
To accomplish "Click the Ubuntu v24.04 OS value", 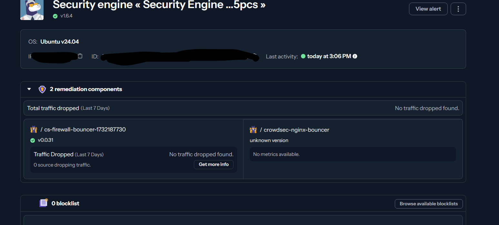I will pyautogui.click(x=60, y=42).
